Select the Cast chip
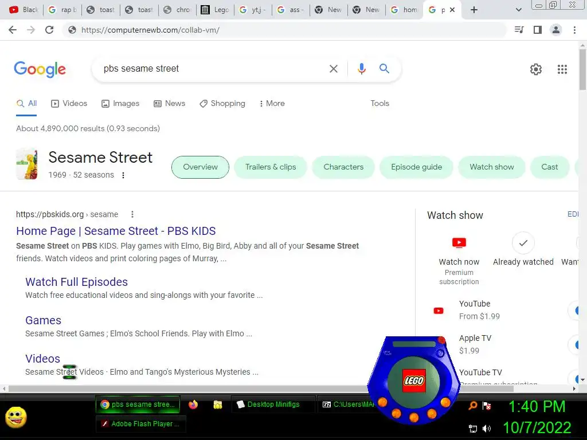Image resolution: width=587 pixels, height=440 pixels. point(550,167)
